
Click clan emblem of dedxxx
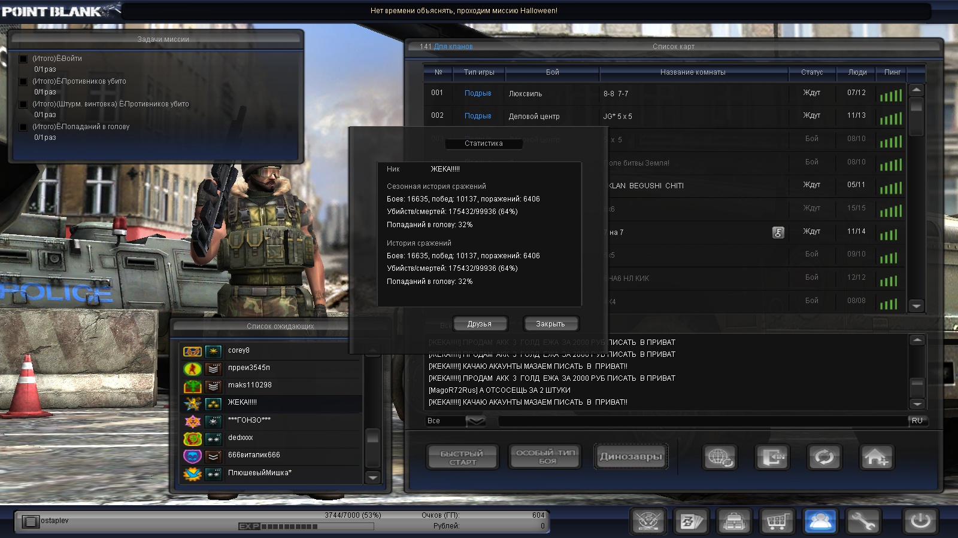[x=192, y=439]
